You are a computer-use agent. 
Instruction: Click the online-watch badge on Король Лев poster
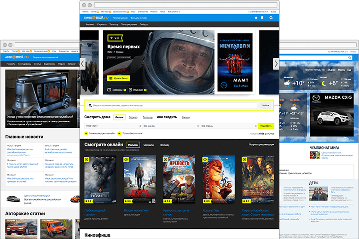pos(205,159)
